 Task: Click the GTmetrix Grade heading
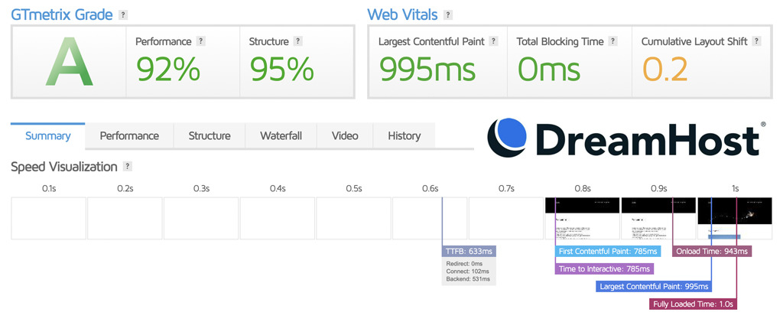point(63,15)
